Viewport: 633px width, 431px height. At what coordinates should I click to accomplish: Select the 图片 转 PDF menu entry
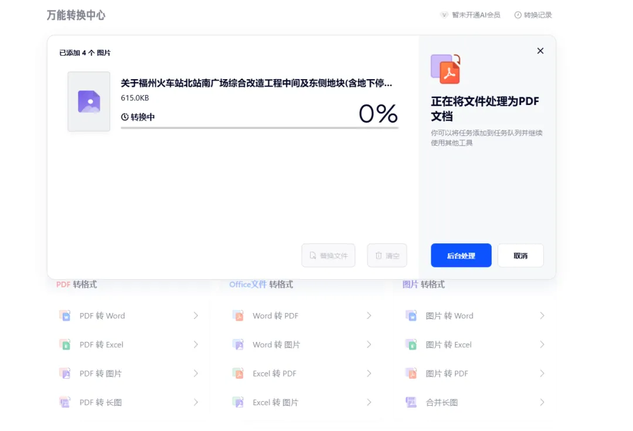click(x=475, y=373)
